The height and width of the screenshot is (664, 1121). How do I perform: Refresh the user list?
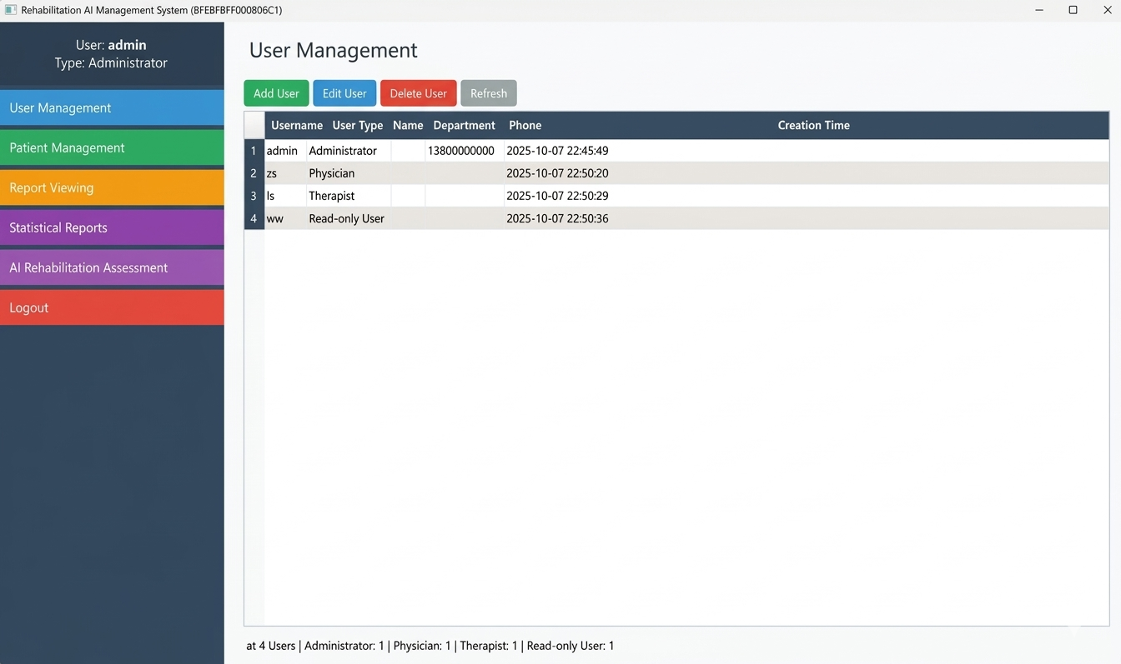point(489,93)
